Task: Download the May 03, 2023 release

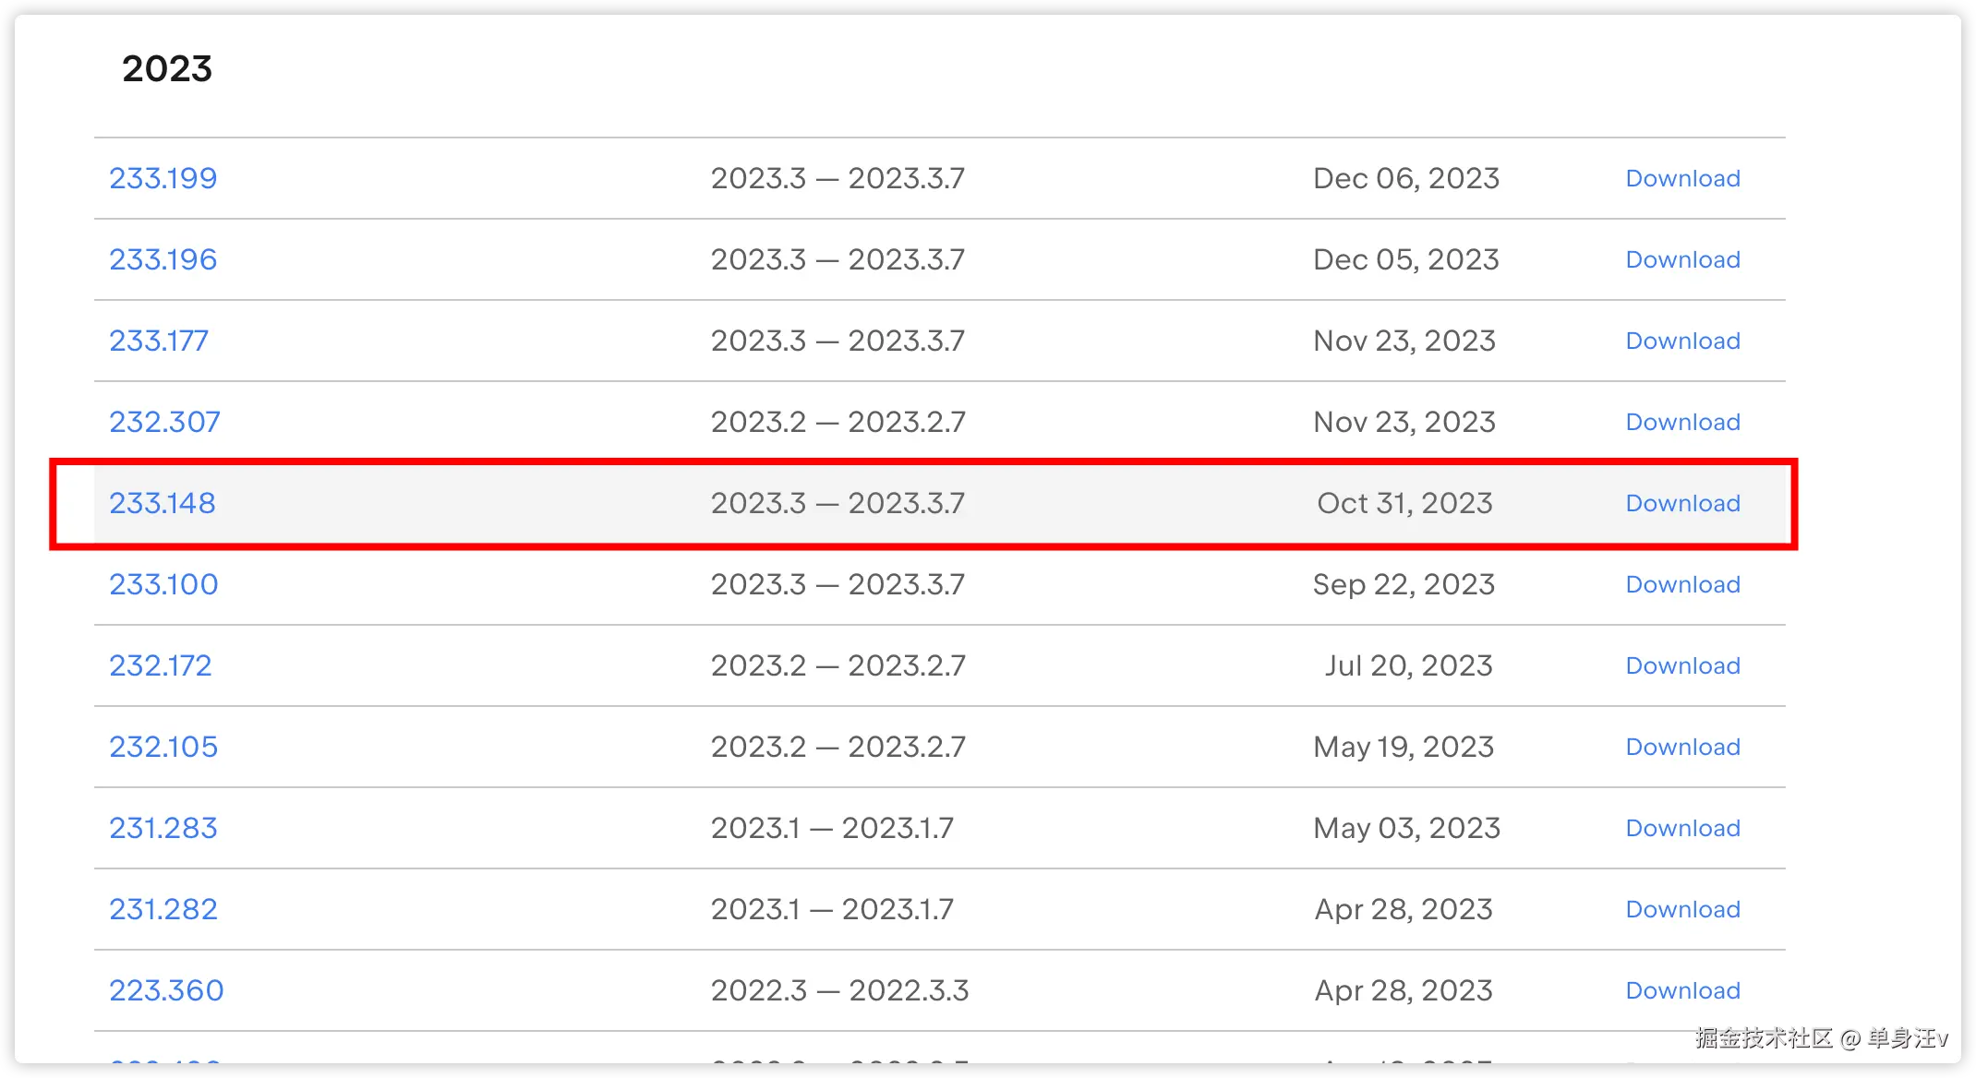Action: pos(1681,828)
